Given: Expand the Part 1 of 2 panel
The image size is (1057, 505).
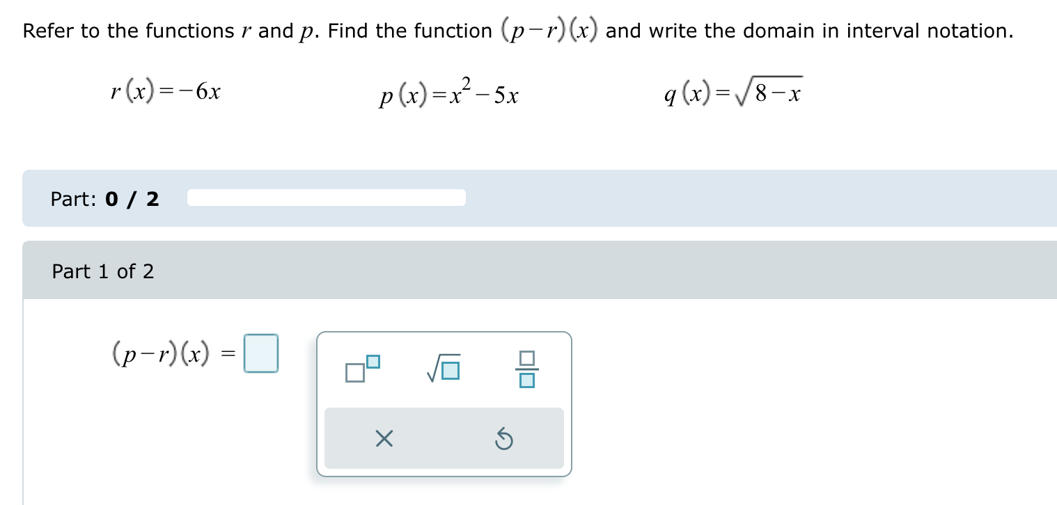Looking at the screenshot, I should pos(279,271).
